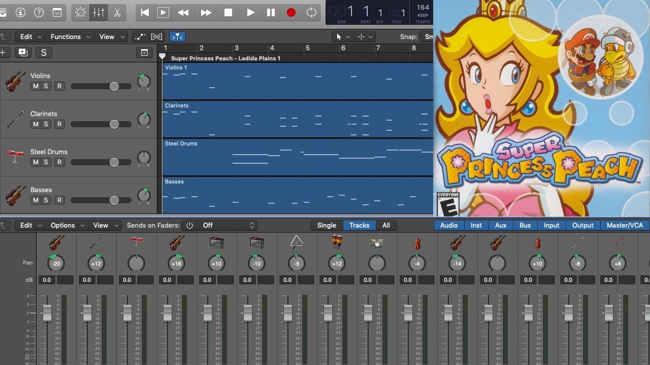Open the Mixer View menu
Image resolution: width=650 pixels, height=365 pixels.
(x=105, y=225)
